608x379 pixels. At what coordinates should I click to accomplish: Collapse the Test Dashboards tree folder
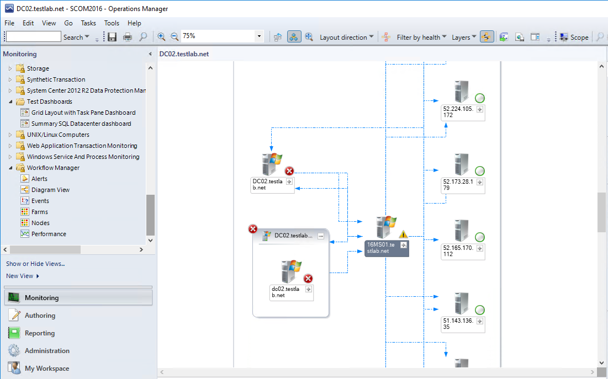[x=10, y=102]
